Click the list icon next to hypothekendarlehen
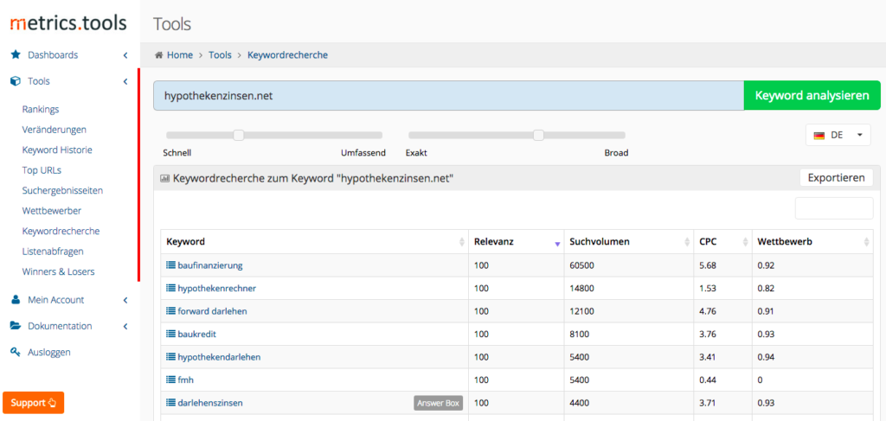Image resolution: width=886 pixels, height=421 pixels. click(x=170, y=357)
